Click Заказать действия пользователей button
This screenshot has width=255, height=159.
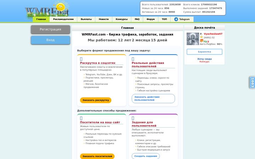coord(153,99)
